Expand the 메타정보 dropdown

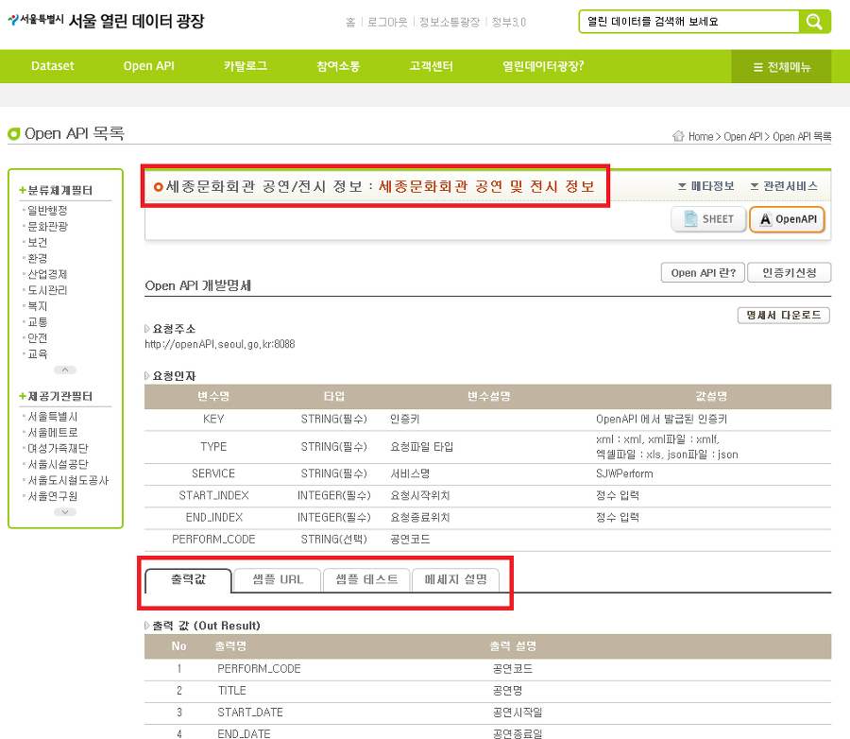[706, 186]
